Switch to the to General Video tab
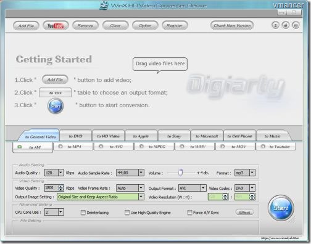This screenshot has height=244, width=311. point(39,136)
